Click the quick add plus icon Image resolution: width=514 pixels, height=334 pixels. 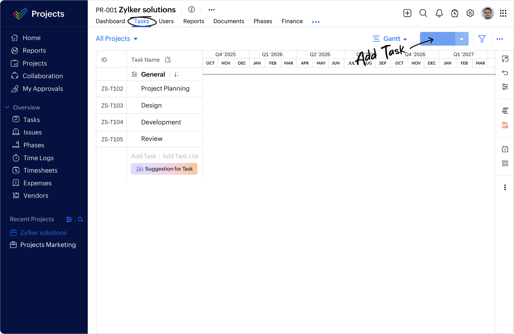407,13
